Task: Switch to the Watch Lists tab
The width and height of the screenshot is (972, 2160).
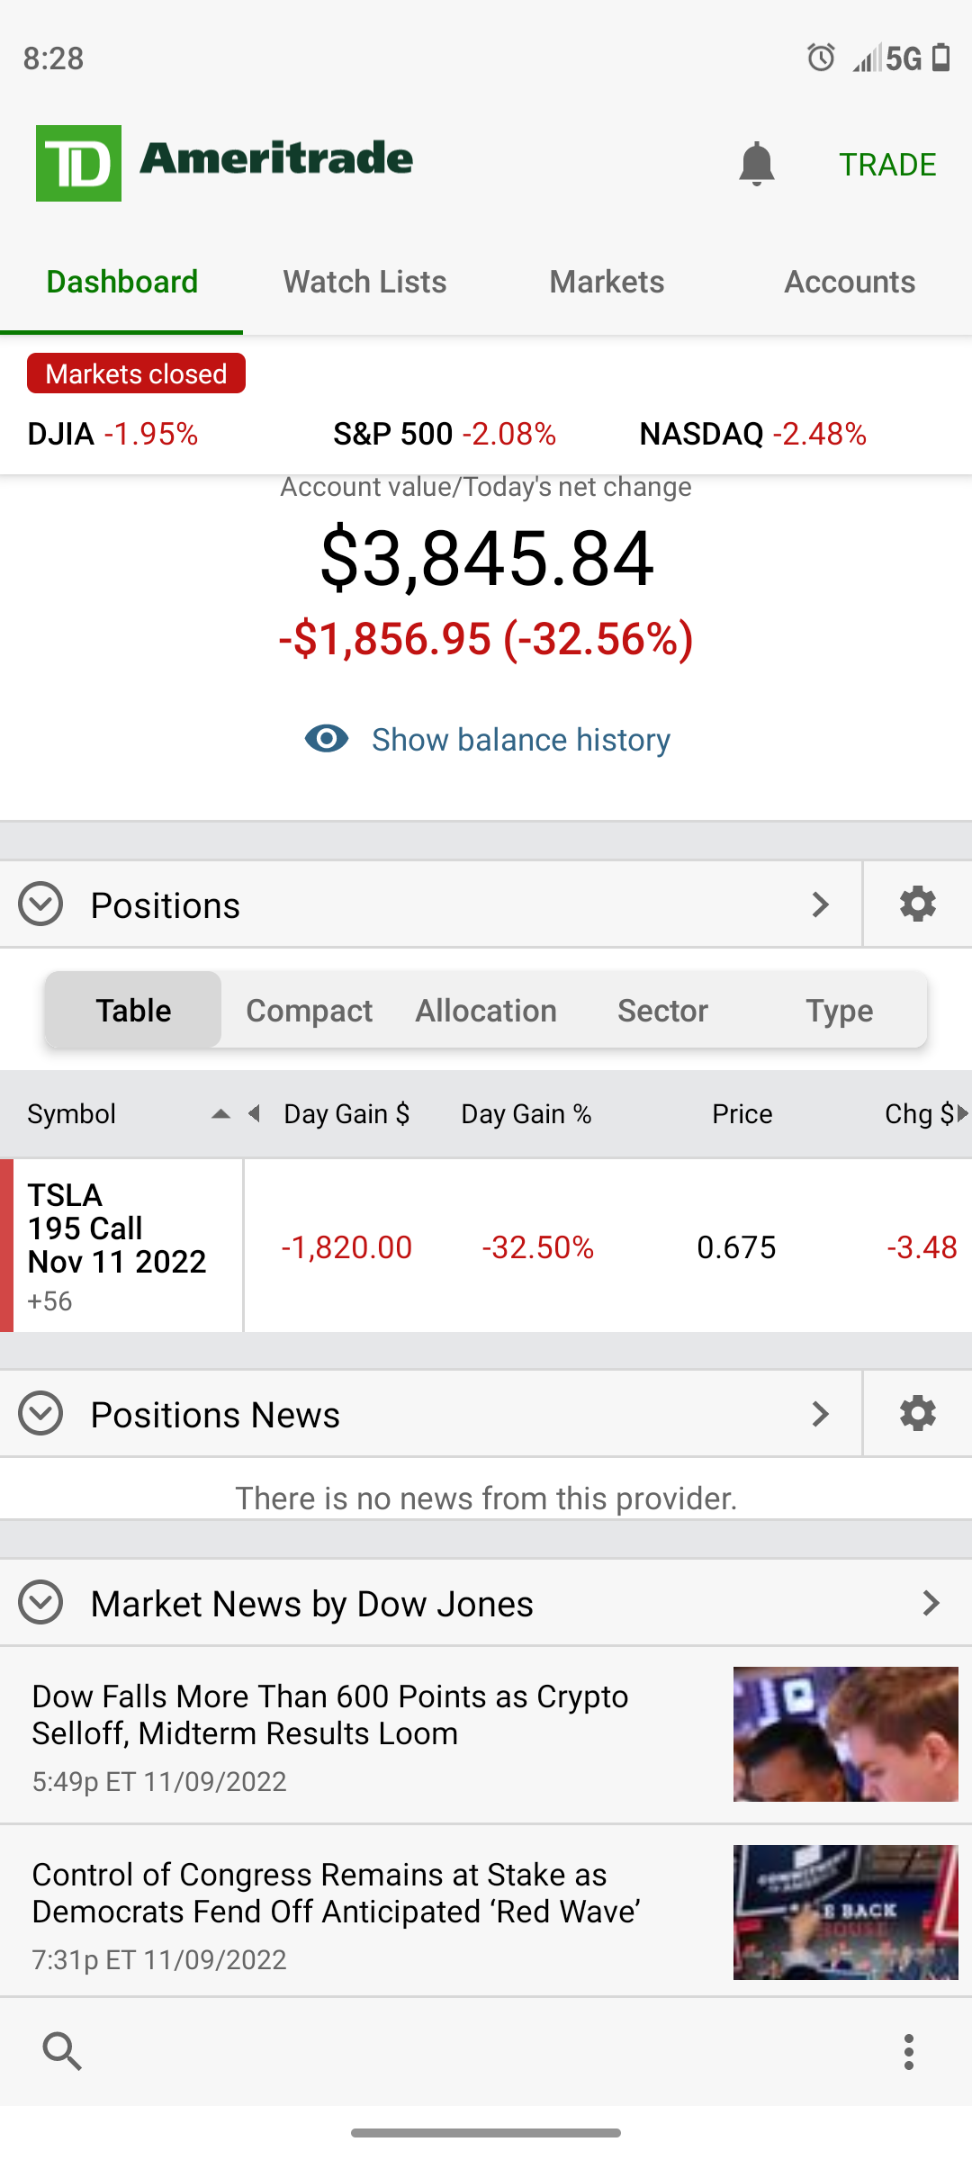Action: (364, 282)
